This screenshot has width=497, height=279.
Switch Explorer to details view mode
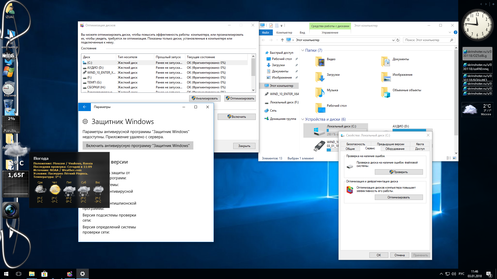point(449,158)
